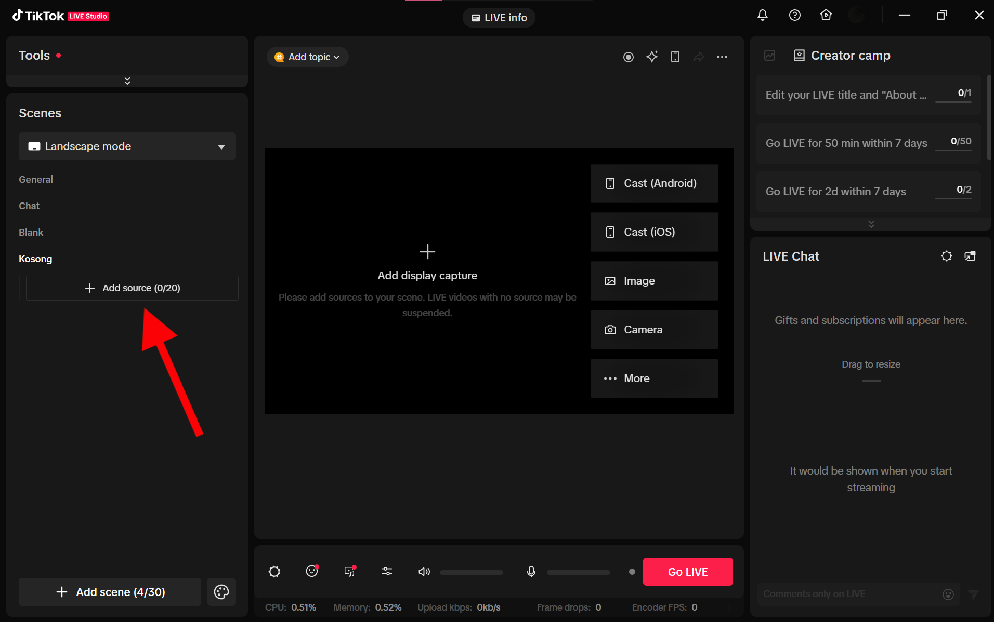Select the Kosong scene
This screenshot has width=994, height=622.
[35, 259]
